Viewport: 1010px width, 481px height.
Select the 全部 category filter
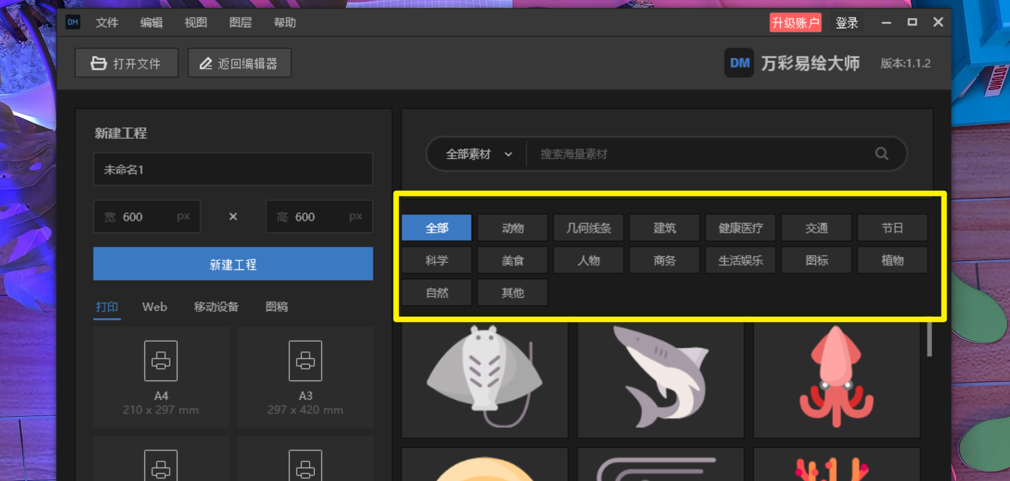pos(437,228)
